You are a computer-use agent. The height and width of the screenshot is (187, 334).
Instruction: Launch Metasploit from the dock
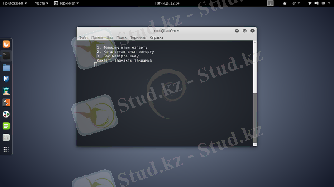pos(6,79)
